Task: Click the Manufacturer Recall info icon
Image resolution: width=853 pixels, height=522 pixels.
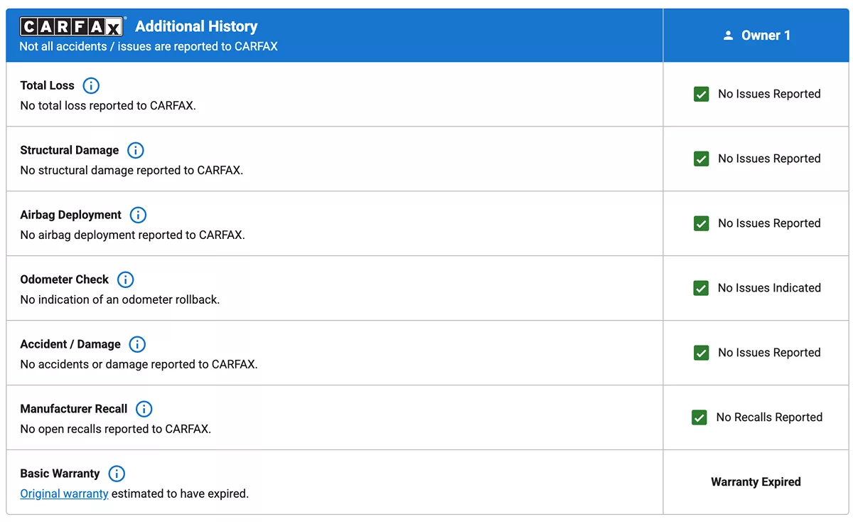Action: click(x=144, y=409)
